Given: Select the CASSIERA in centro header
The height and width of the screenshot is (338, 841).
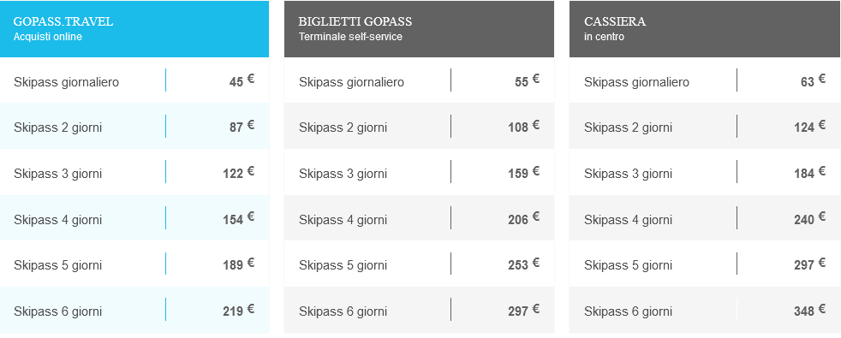Looking at the screenshot, I should [704, 29].
